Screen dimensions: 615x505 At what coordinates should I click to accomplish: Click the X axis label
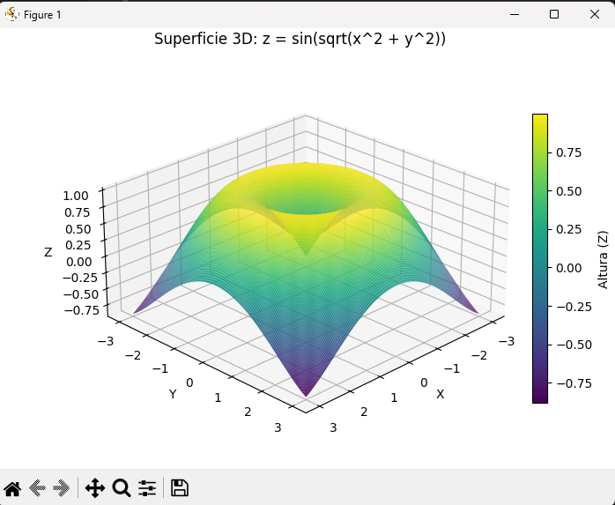(x=440, y=394)
